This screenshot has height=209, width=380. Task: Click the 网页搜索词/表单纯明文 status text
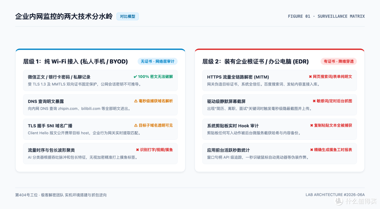(332, 77)
